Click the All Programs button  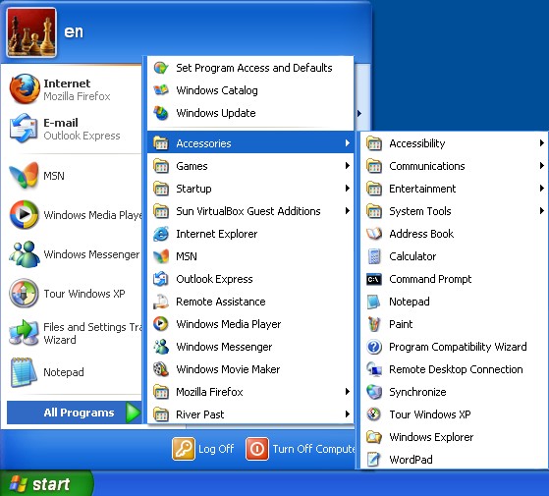coord(75,413)
